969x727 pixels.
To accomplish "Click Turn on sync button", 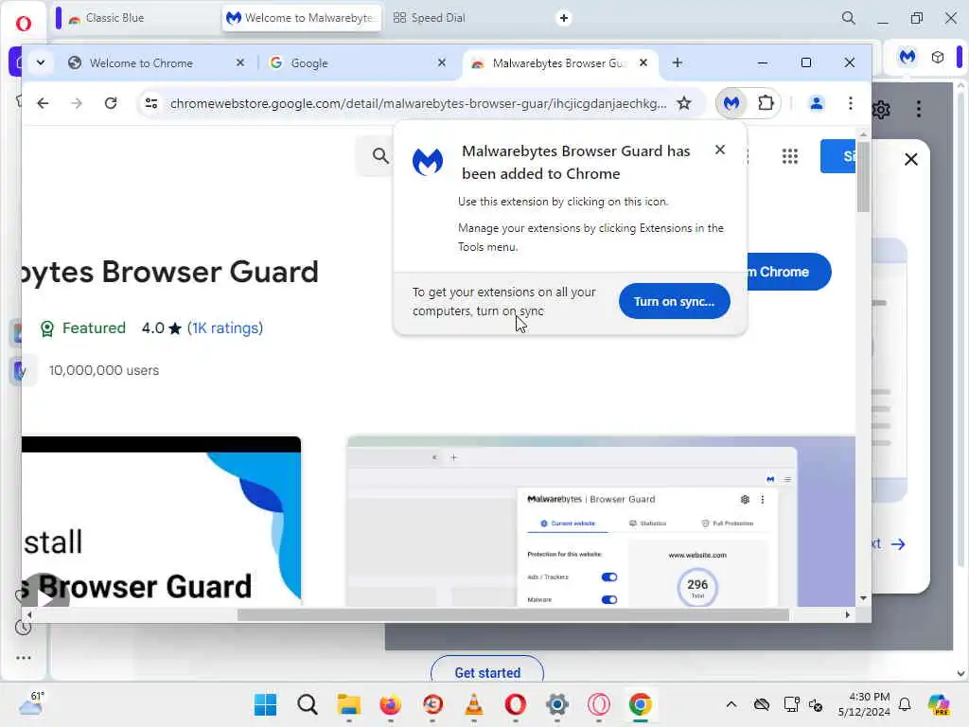I will 674,301.
